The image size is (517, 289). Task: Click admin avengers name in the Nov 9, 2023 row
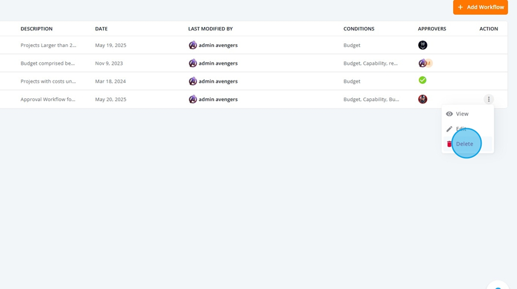(218, 63)
